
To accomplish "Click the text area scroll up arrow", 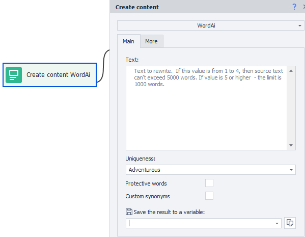I will 291,71.
